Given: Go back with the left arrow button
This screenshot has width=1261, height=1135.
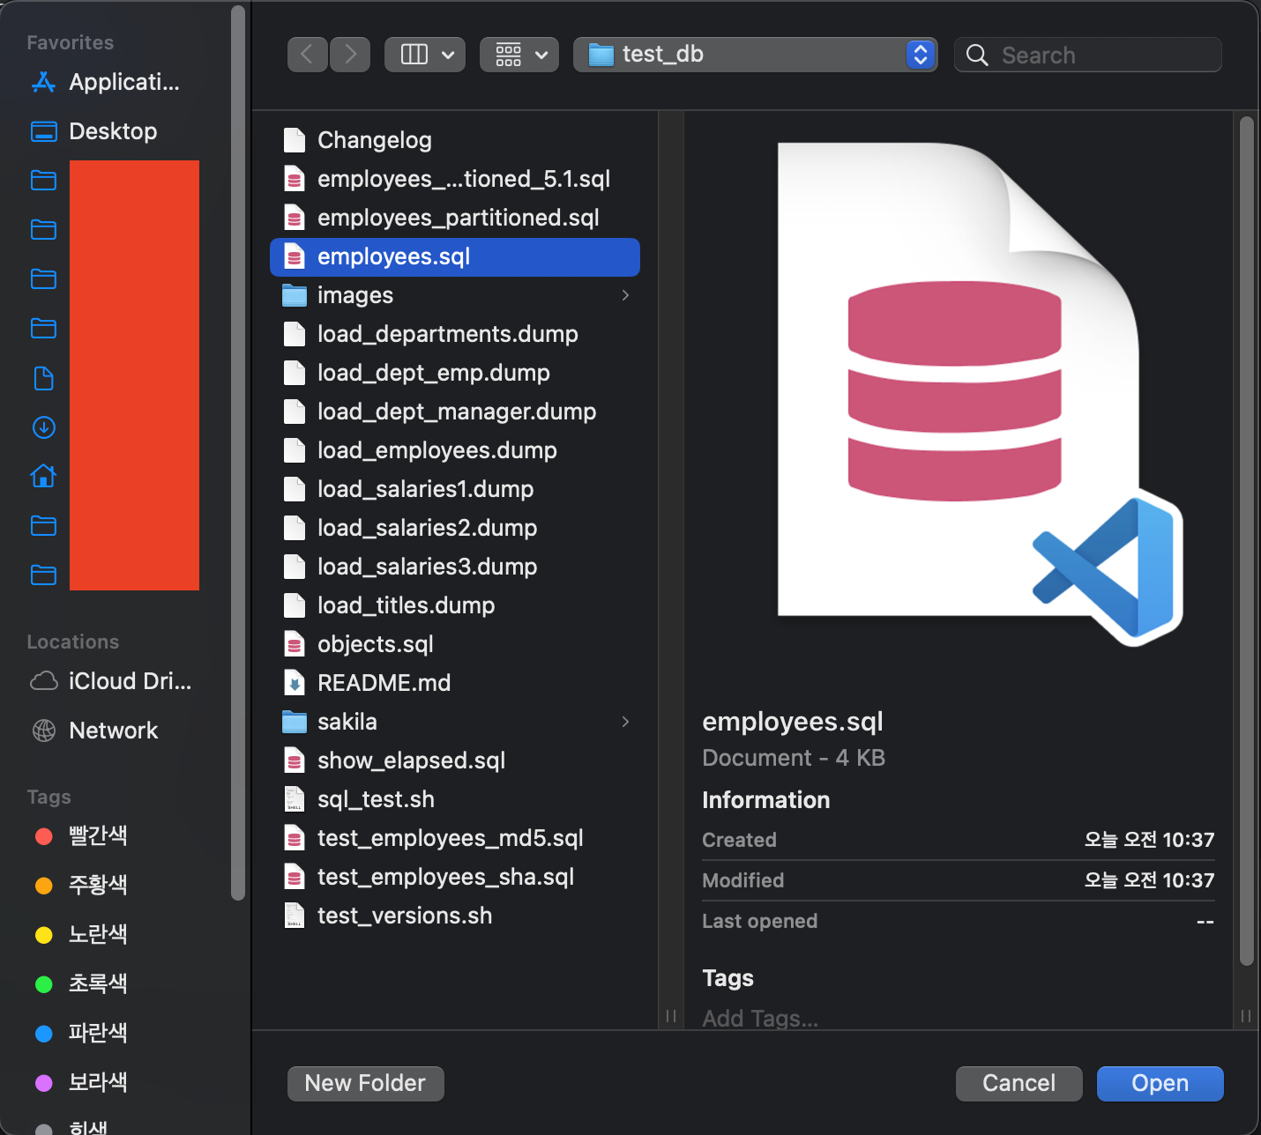Looking at the screenshot, I should 308,55.
